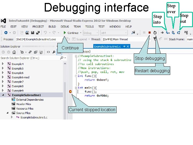
Task: Open the BUILD menu
Action: 52,27
